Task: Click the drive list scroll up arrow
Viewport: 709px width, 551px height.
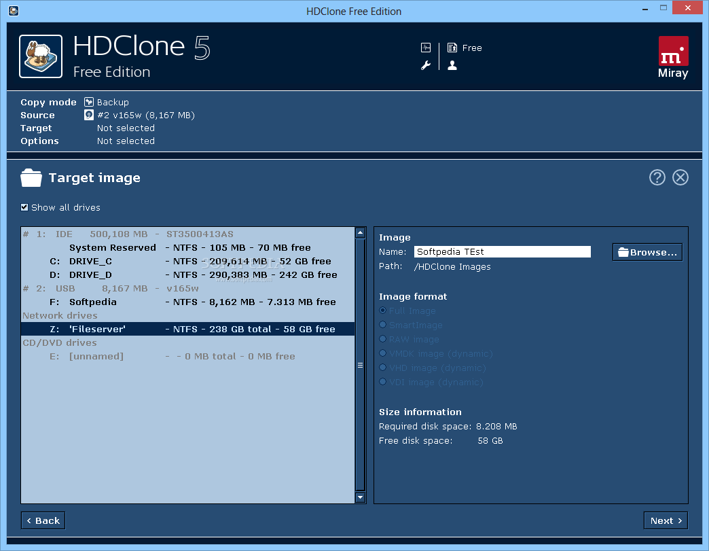Action: coord(360,233)
